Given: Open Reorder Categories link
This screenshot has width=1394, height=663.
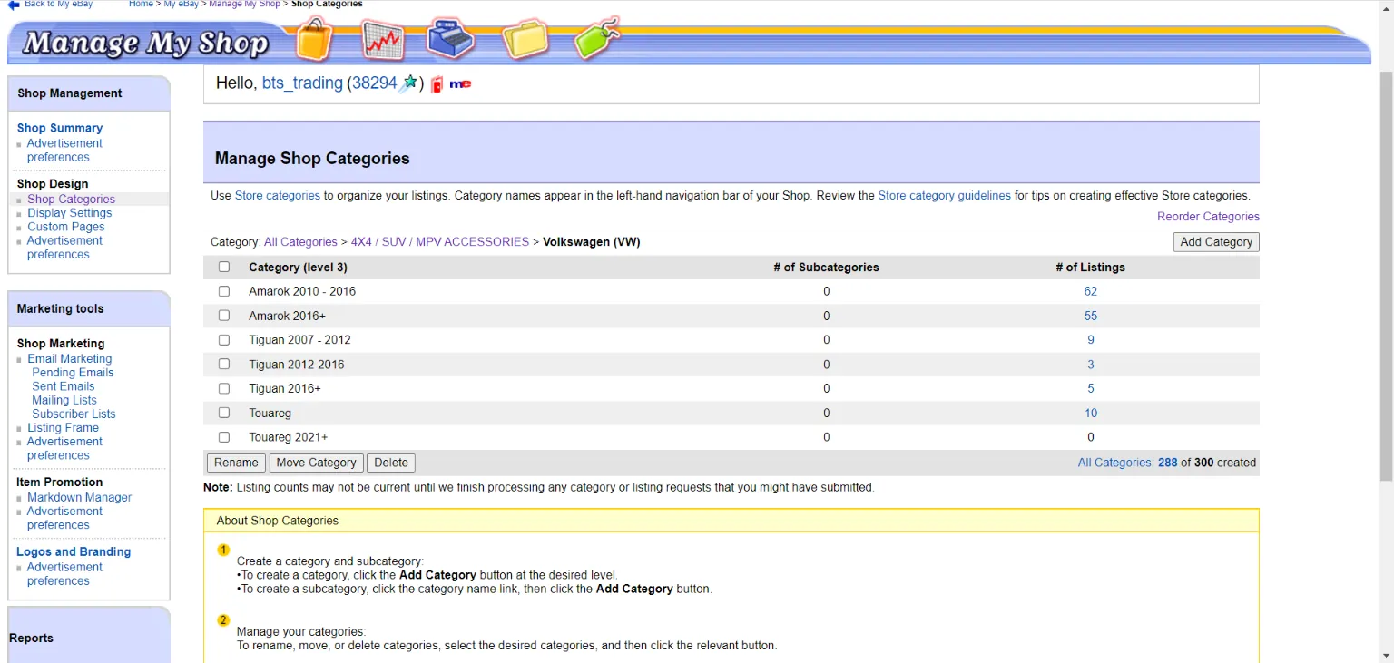Looking at the screenshot, I should click(x=1208, y=217).
